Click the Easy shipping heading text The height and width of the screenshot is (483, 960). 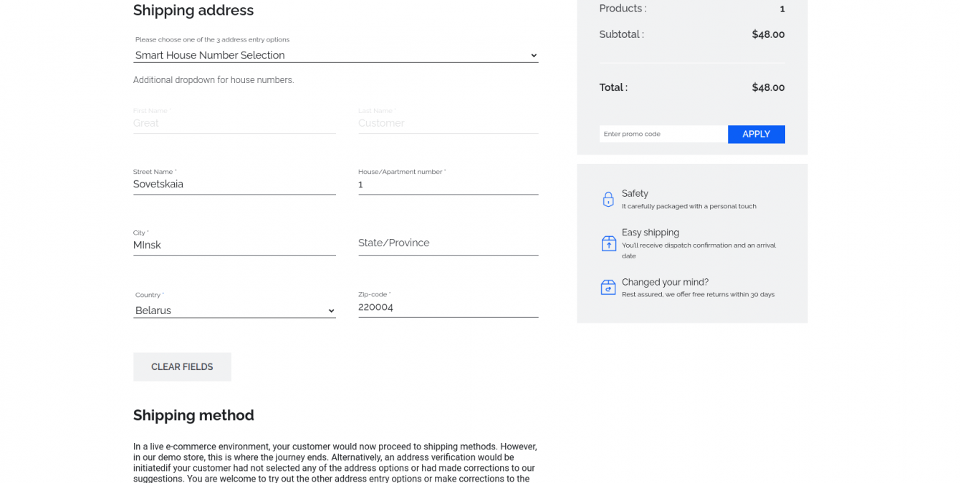coord(650,233)
